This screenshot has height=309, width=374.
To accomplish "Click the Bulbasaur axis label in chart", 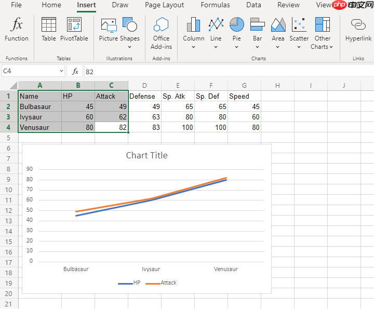I will coord(76,269).
